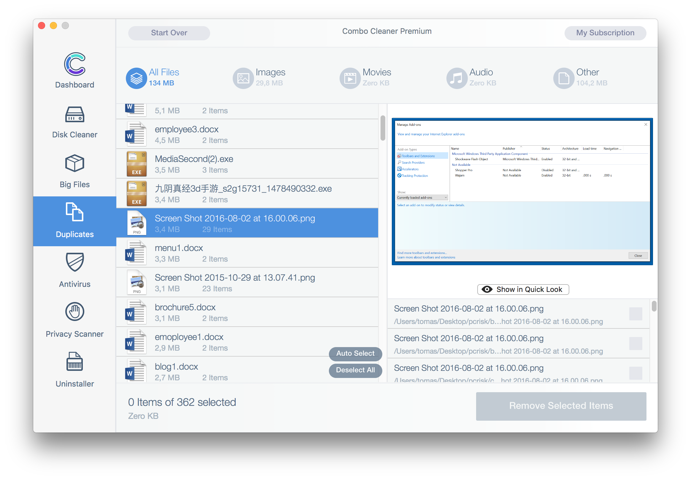Image resolution: width=691 pixels, height=480 pixels.
Task: Click EXE icon of MediaSecond(2).exe
Action: [137, 163]
